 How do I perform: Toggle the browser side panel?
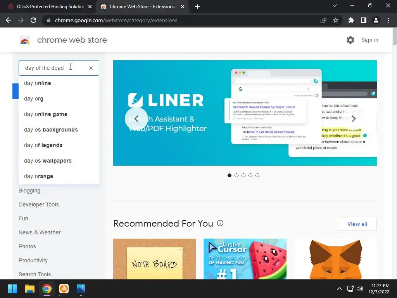pyautogui.click(x=364, y=20)
